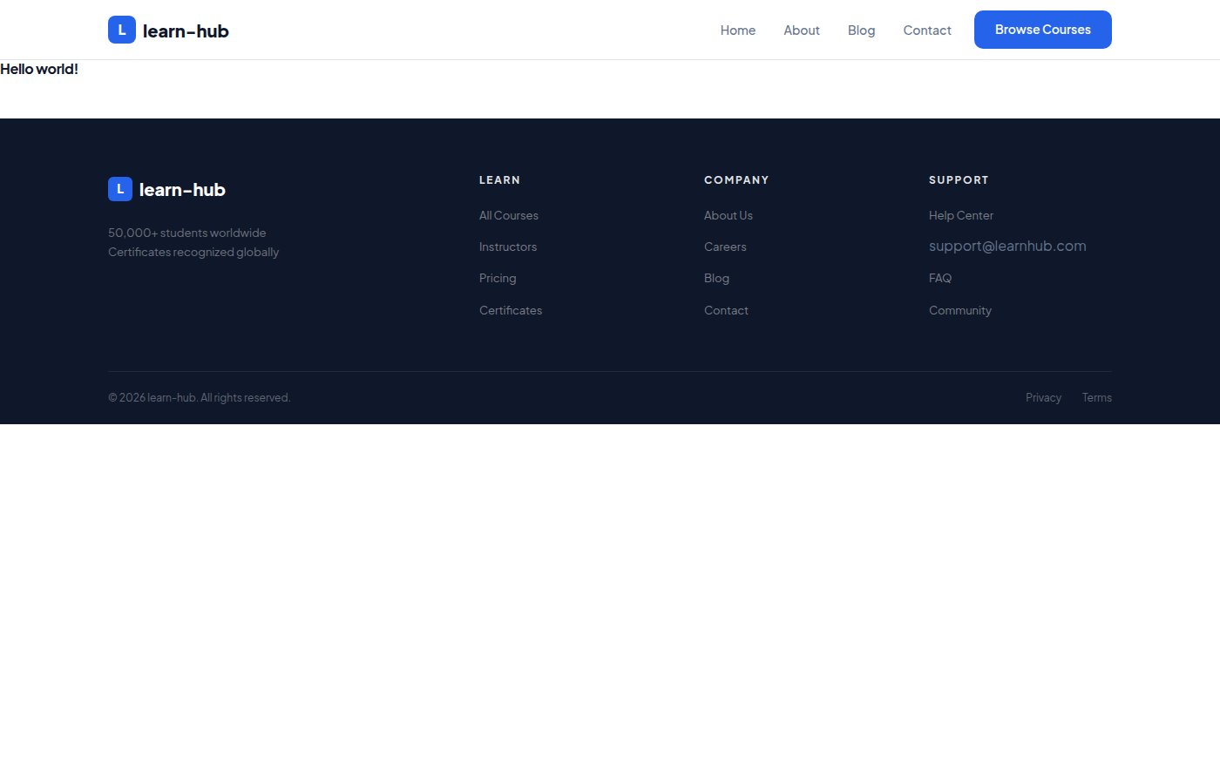Viewport: 1220px width, 784px height.
Task: Click the footer L logo icon
Action: [120, 189]
